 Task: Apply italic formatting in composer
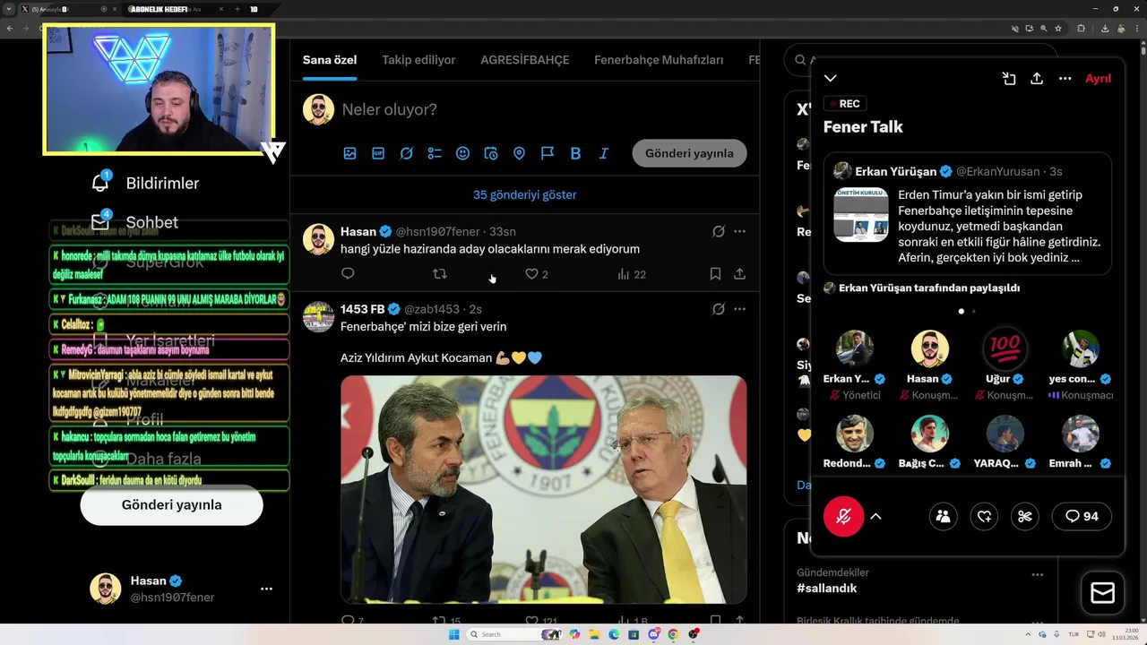604,153
